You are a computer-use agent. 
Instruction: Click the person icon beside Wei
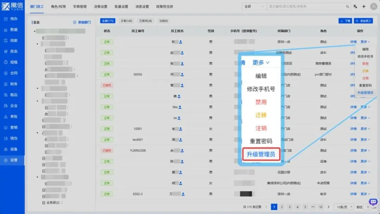pos(180,107)
